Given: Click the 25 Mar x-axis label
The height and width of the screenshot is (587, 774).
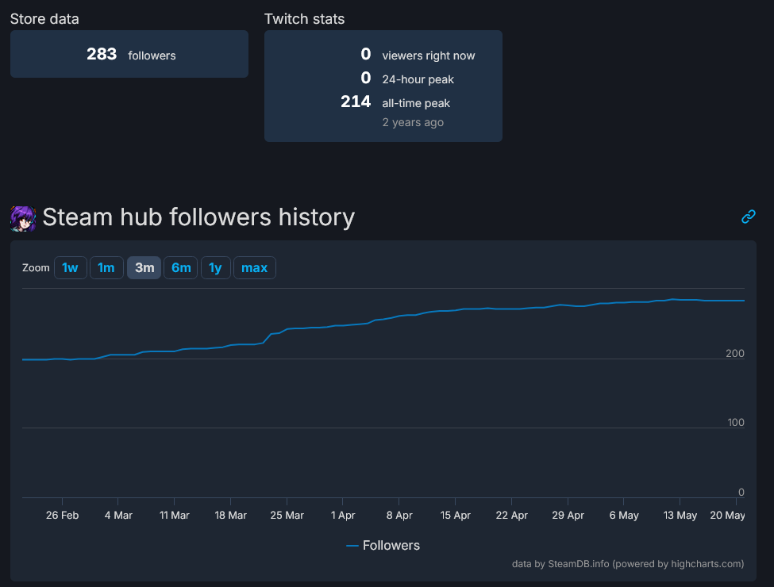Looking at the screenshot, I should coord(287,516).
